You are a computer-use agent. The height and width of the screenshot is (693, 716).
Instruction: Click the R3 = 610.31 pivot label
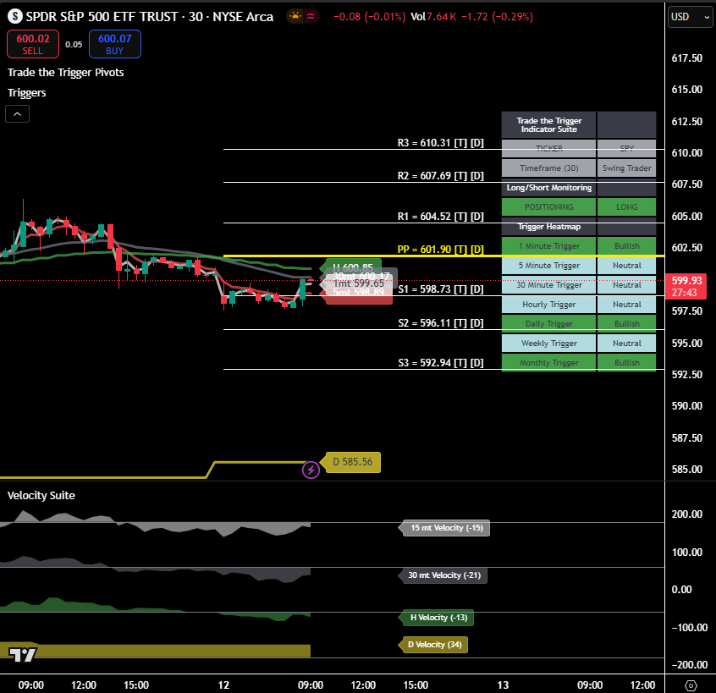(440, 143)
